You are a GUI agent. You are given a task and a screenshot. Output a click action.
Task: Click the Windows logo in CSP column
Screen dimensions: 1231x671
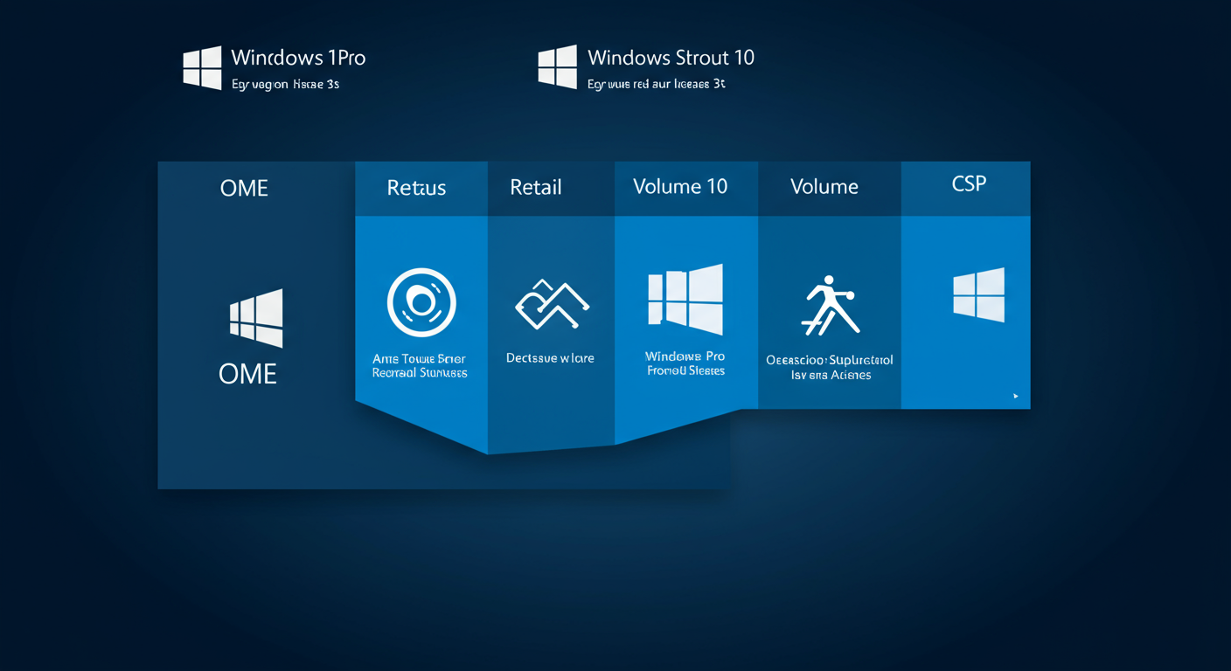(978, 294)
